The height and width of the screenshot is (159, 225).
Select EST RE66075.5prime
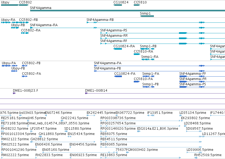(x=114, y=134)
